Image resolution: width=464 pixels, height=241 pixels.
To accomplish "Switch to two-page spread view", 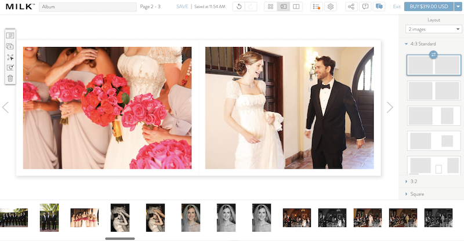I will tap(296, 6).
